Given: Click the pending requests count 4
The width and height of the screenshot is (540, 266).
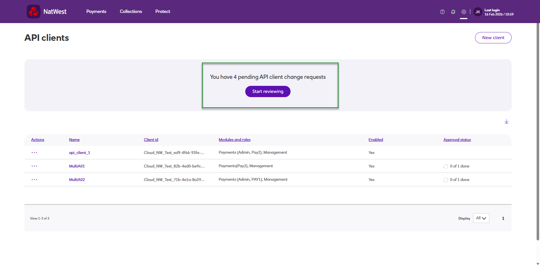Looking at the screenshot, I should (x=235, y=77).
